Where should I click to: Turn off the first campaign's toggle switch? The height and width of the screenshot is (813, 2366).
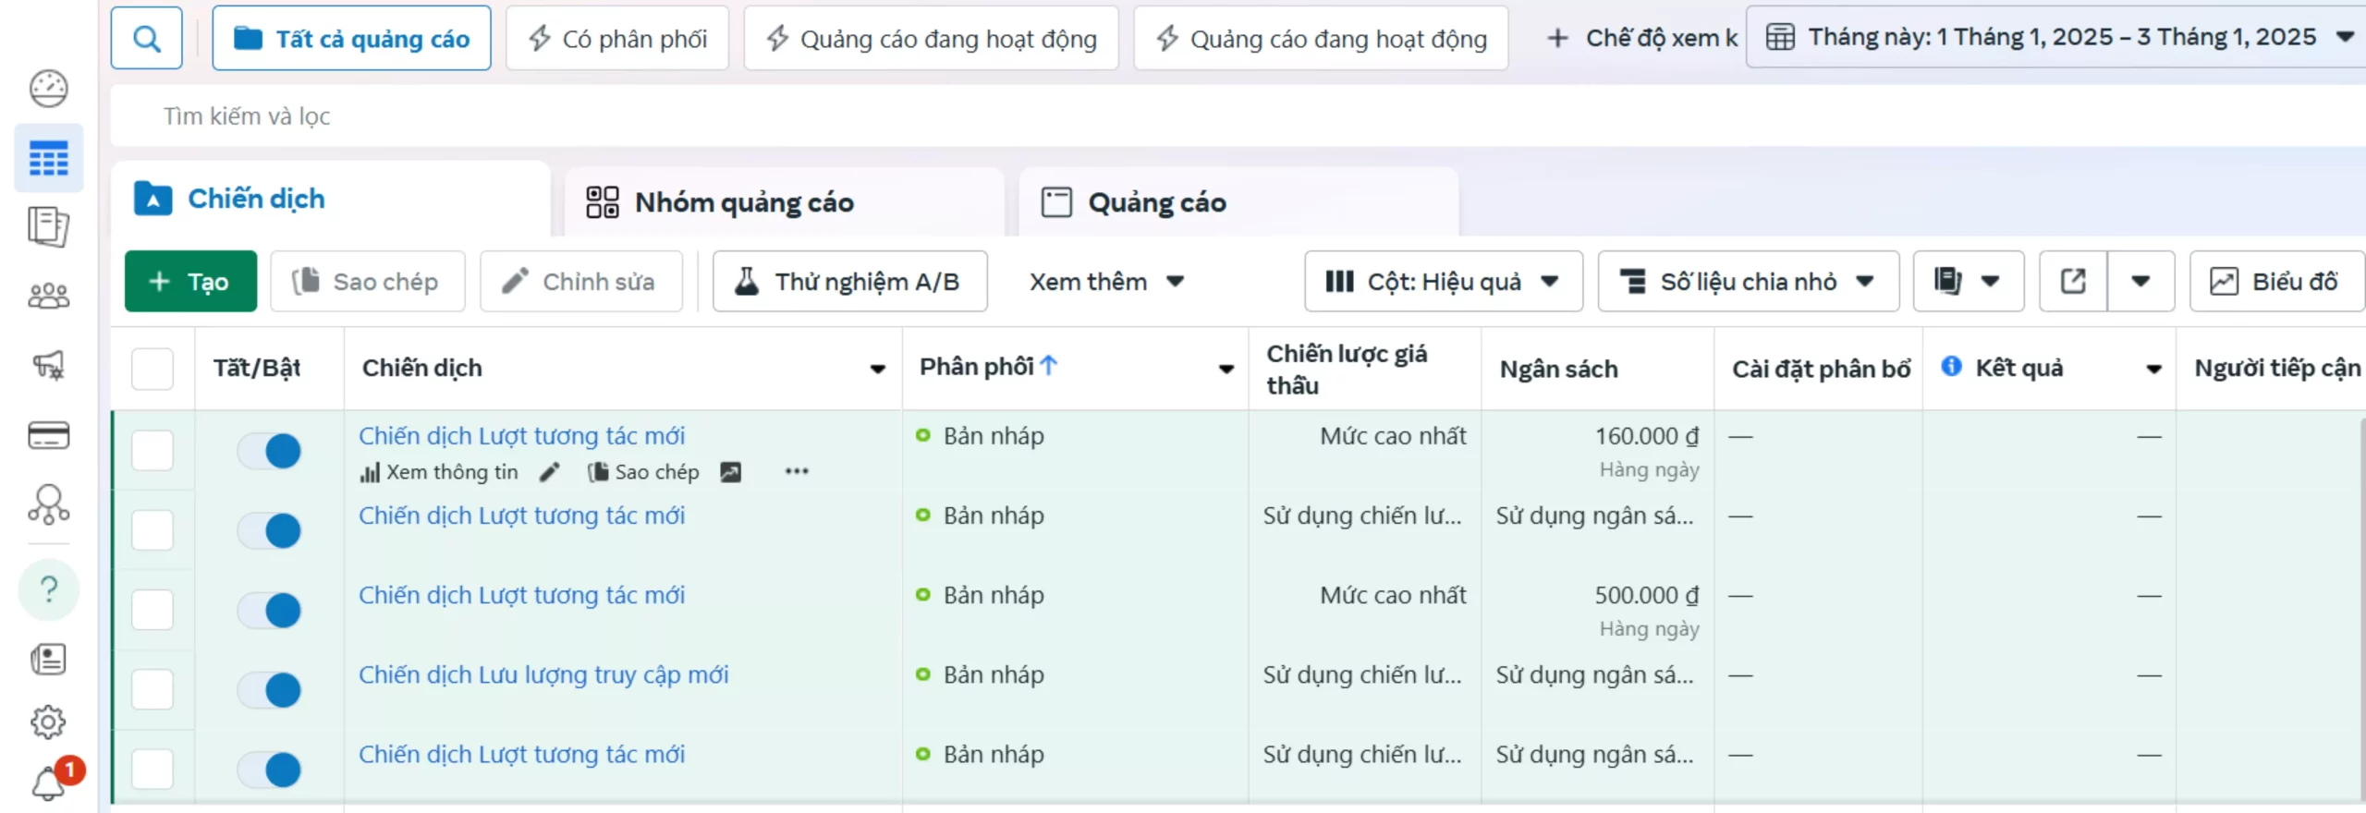click(x=270, y=451)
